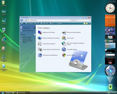Open the address bar dropdown arrow
This screenshot has width=117, height=94.
point(70,20)
